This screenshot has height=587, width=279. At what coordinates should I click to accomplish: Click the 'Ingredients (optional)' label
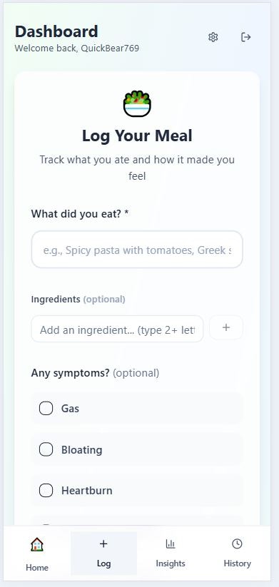78,299
